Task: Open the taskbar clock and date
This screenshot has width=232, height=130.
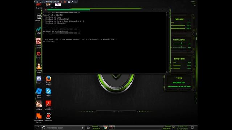Action: click(x=182, y=127)
